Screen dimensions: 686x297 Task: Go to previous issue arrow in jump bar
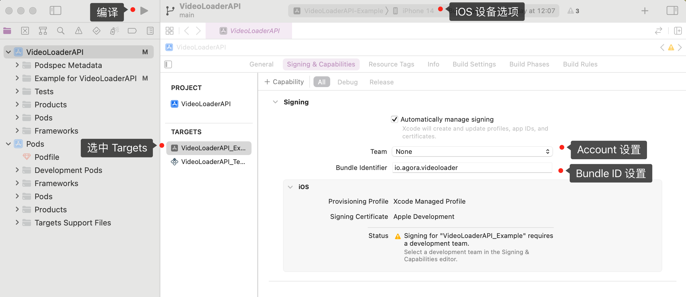point(662,47)
